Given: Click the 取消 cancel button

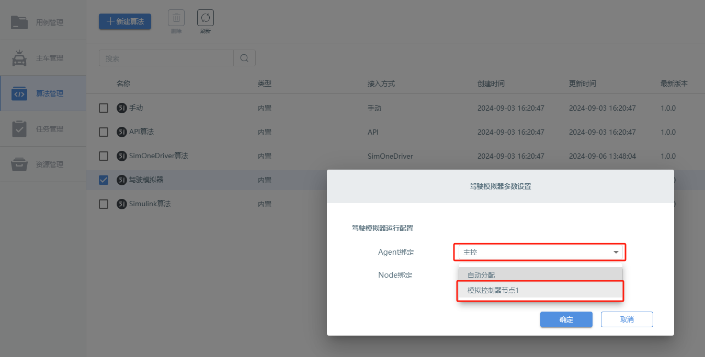Looking at the screenshot, I should click(x=627, y=319).
